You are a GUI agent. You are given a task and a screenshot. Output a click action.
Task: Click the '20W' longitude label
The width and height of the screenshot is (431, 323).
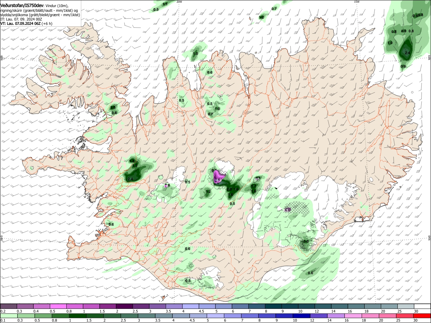click(x=179, y=2)
